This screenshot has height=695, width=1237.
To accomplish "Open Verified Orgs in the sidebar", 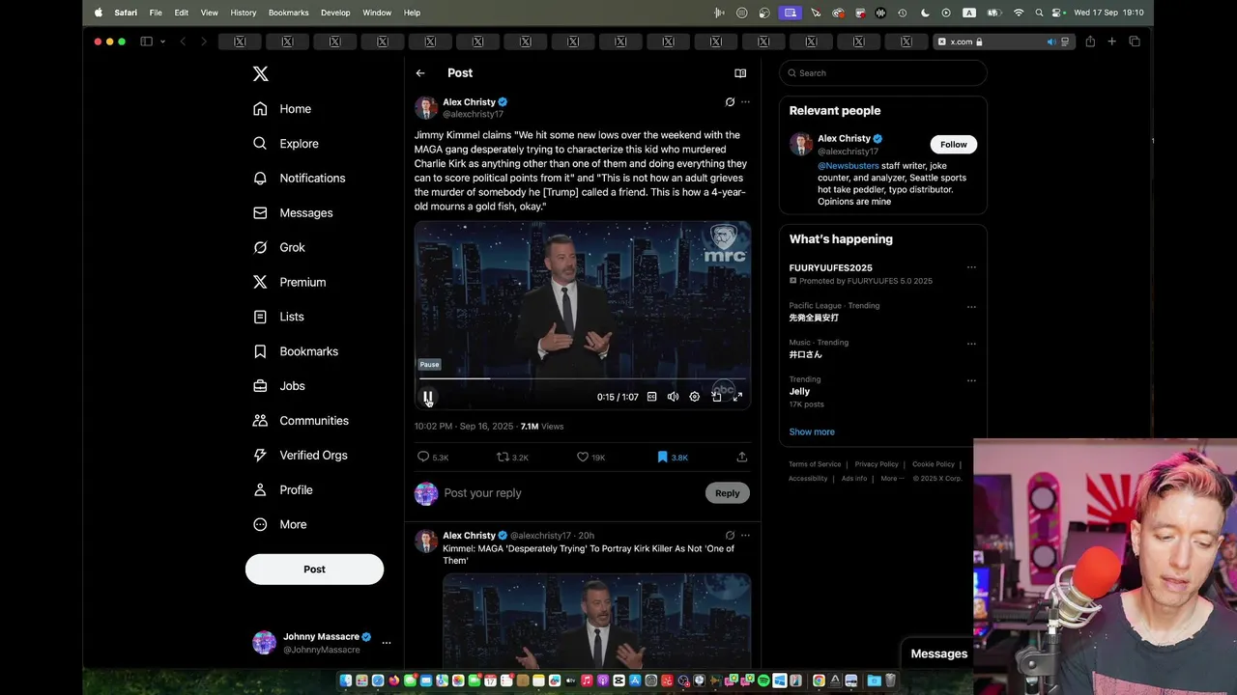I will pos(300,456).
